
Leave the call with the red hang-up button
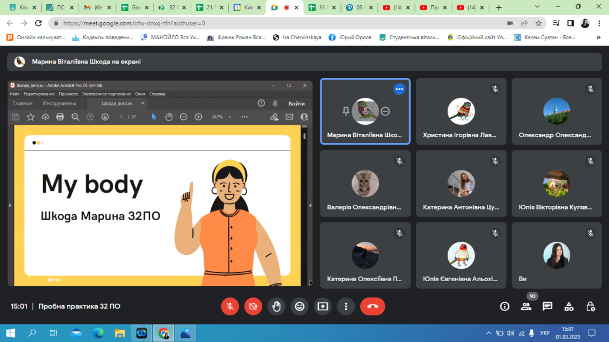click(x=372, y=306)
